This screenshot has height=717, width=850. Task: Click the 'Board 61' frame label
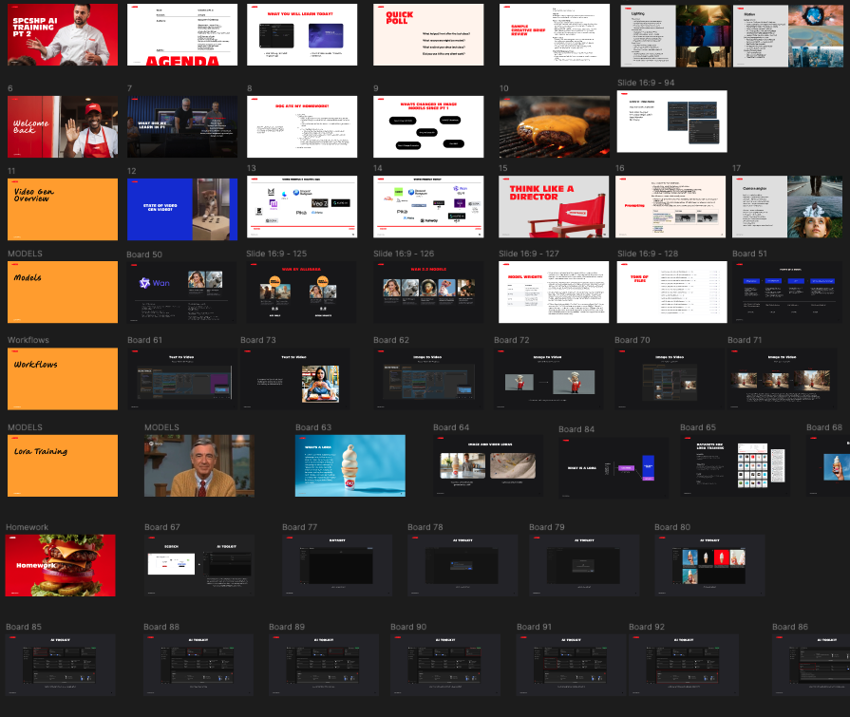coord(144,340)
